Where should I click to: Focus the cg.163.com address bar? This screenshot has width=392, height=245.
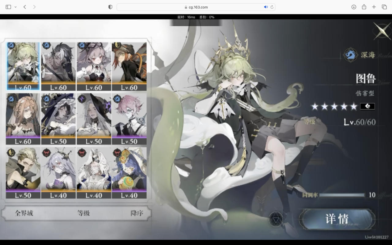pyautogui.click(x=196, y=7)
